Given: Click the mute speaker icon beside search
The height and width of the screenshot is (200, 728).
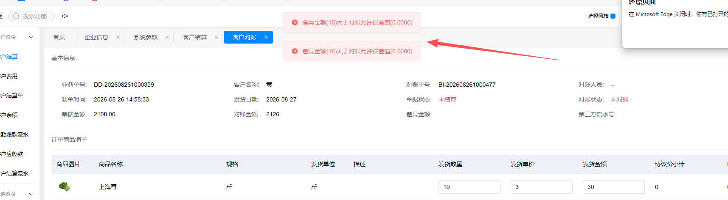Looking at the screenshot, I should coord(65,16).
